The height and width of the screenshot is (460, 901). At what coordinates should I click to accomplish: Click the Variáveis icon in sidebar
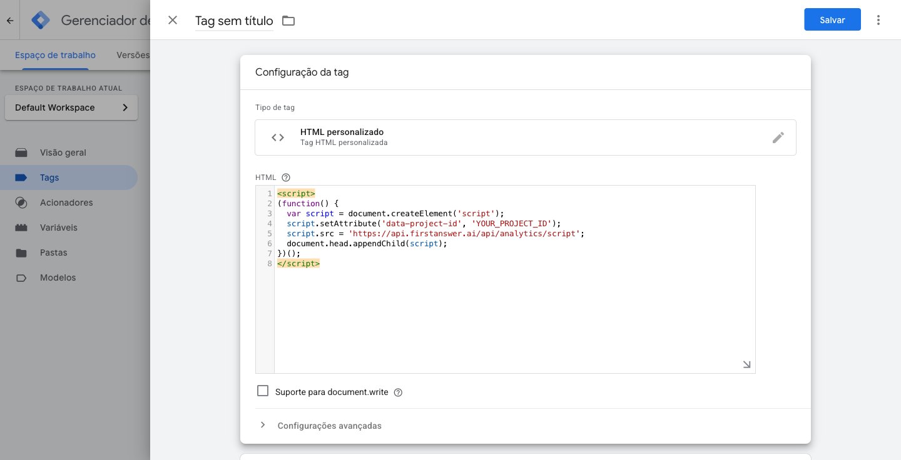point(21,227)
